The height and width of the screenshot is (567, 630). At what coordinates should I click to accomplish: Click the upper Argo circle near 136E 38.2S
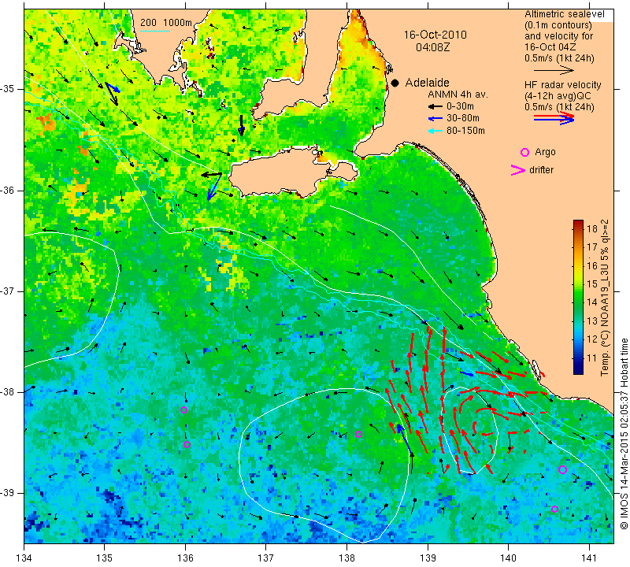pyautogui.click(x=183, y=409)
